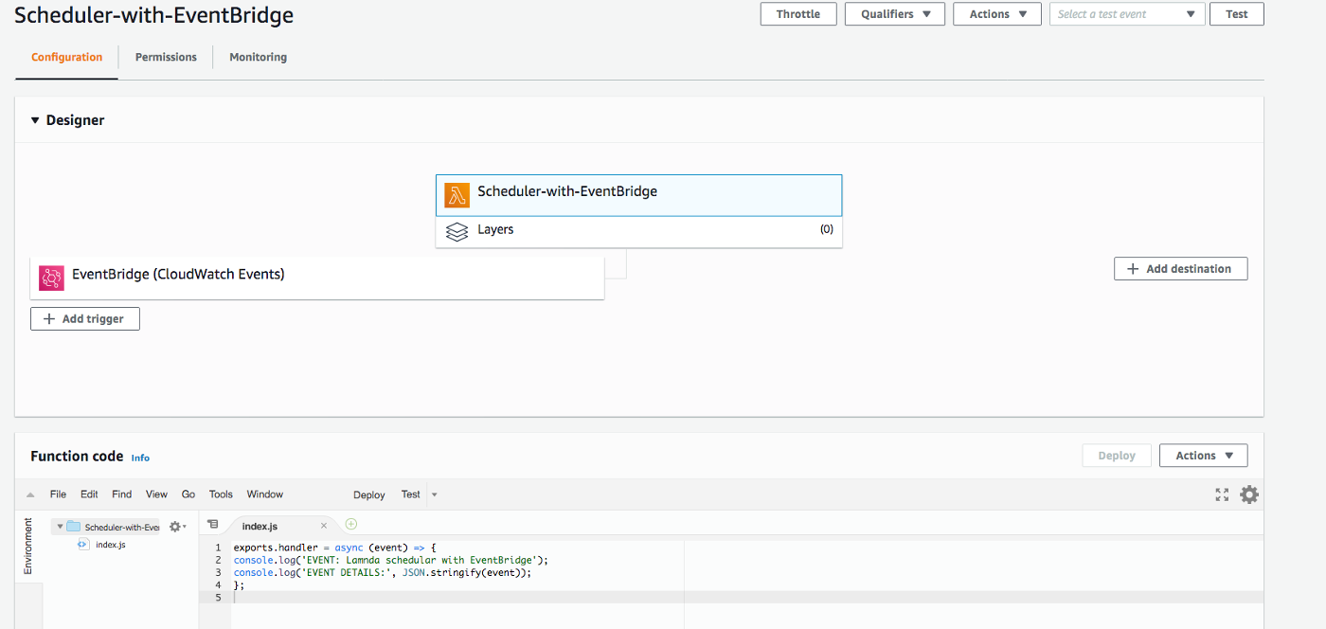This screenshot has height=629, width=1326.
Task: Maximize the editor with the fullscreen icon
Action: pyautogui.click(x=1222, y=494)
